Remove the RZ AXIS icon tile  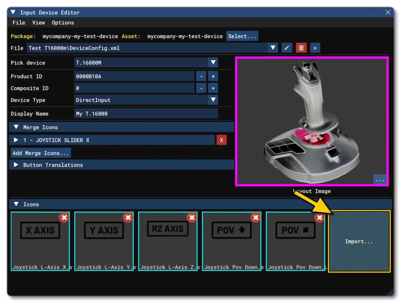[x=192, y=218]
